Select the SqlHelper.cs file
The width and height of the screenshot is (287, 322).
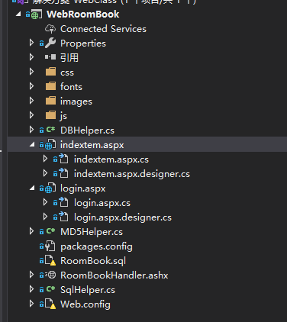click(88, 290)
